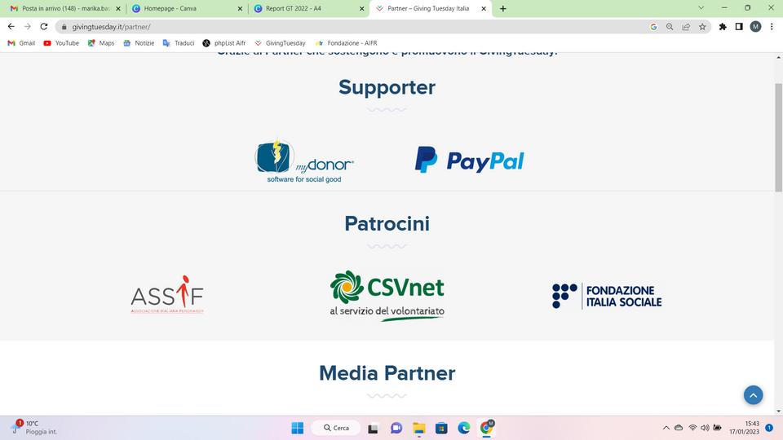Open the clock showing 15:43

[x=744, y=428]
